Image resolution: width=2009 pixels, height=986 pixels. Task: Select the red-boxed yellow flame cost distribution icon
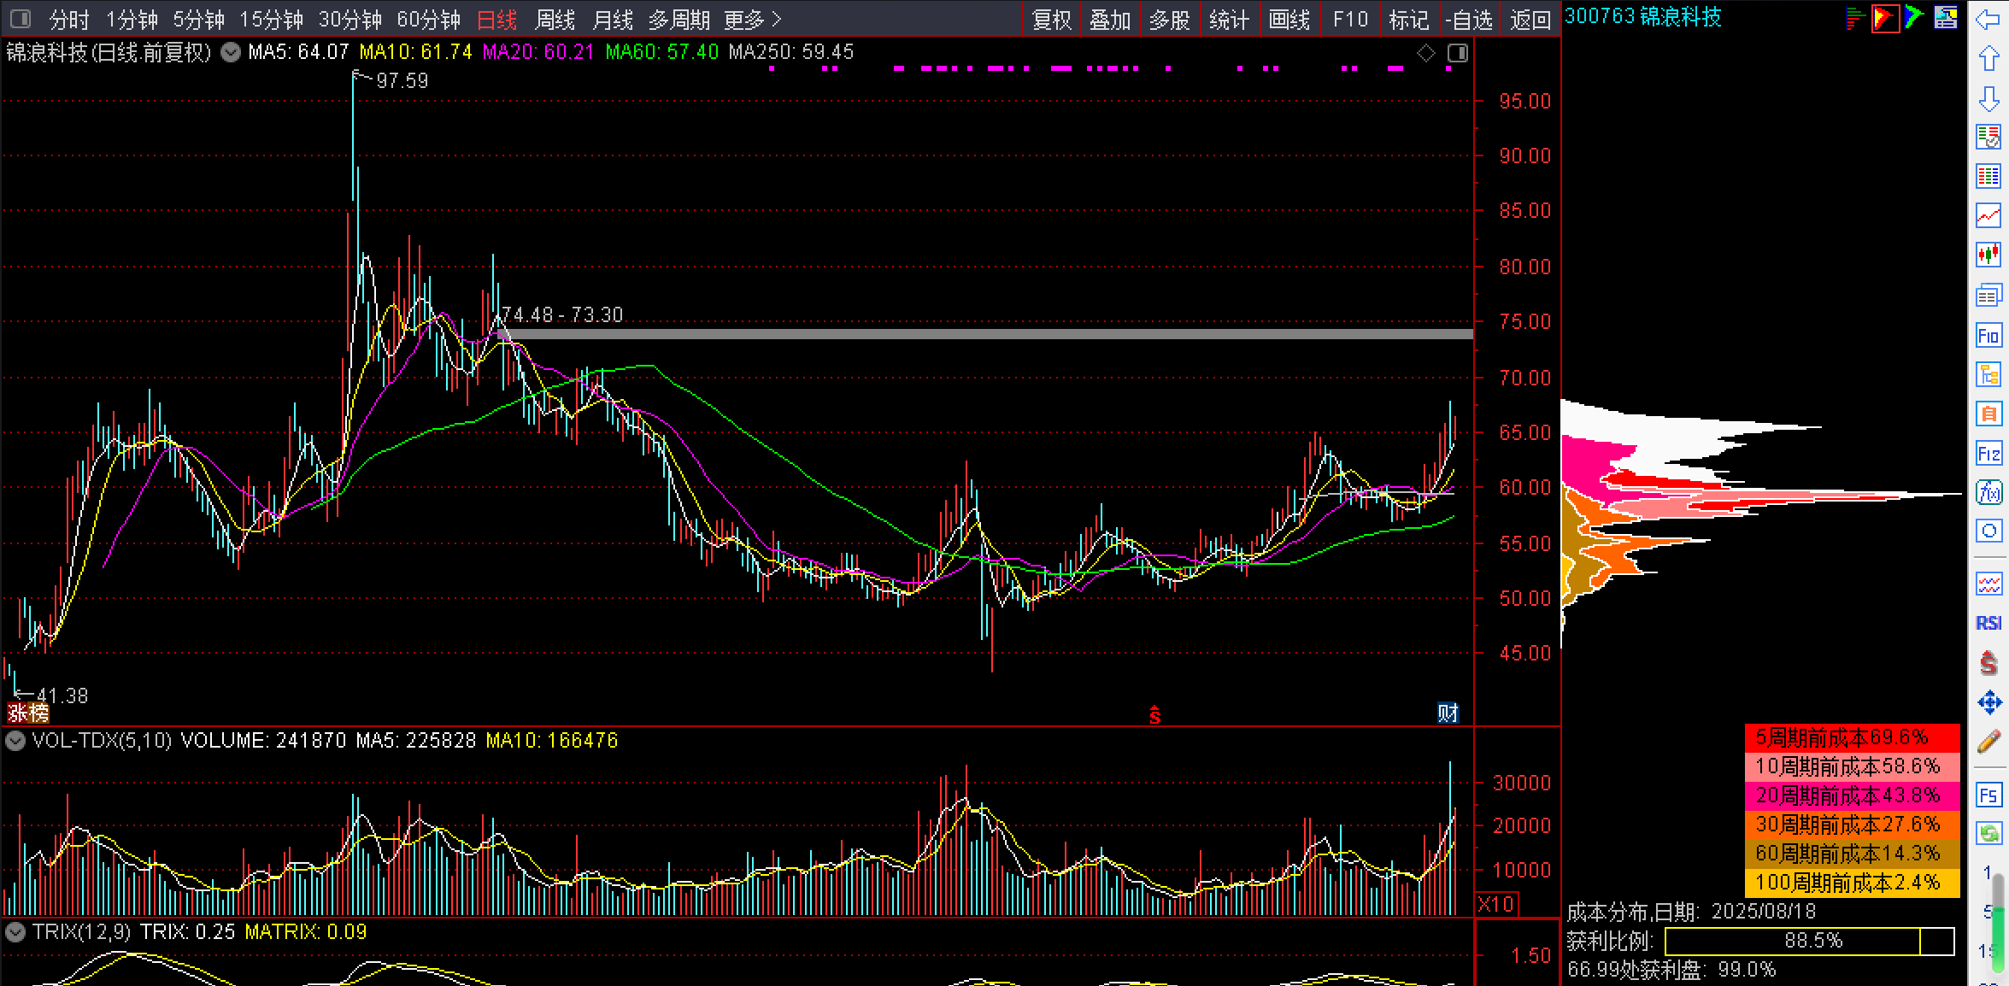click(x=1884, y=18)
